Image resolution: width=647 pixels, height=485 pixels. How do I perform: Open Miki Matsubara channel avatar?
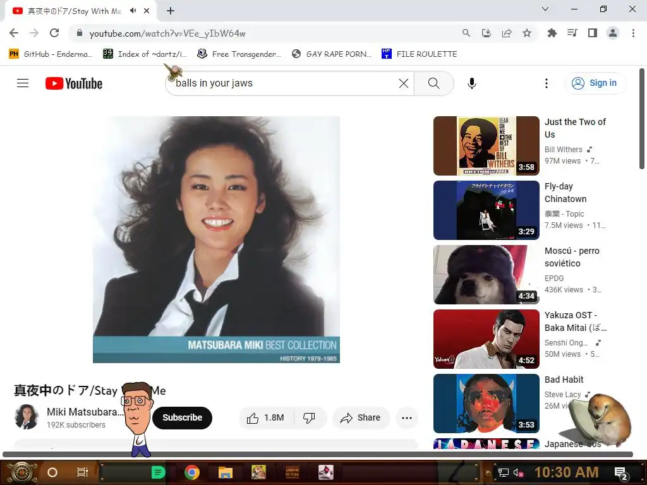coord(27,417)
